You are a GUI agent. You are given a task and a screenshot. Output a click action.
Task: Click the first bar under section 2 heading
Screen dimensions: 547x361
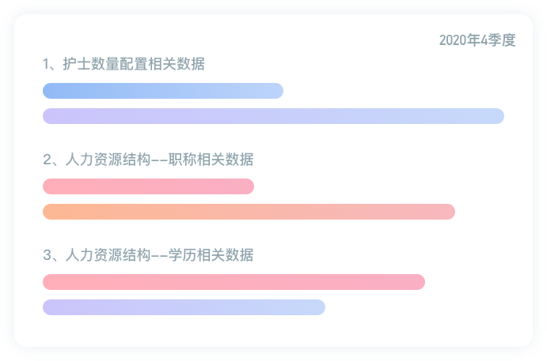click(x=148, y=186)
